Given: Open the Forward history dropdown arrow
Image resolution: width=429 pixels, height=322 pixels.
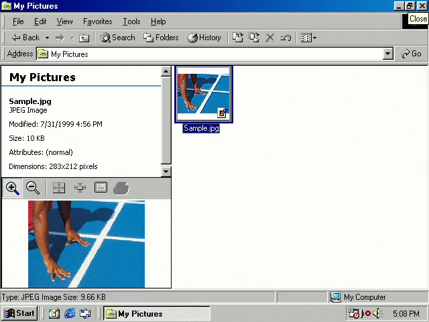Looking at the screenshot, I should click(x=72, y=38).
